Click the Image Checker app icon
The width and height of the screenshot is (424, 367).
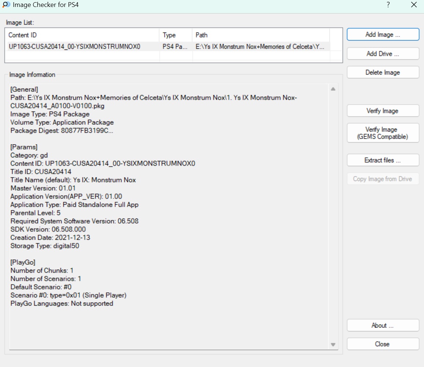[x=6, y=5]
